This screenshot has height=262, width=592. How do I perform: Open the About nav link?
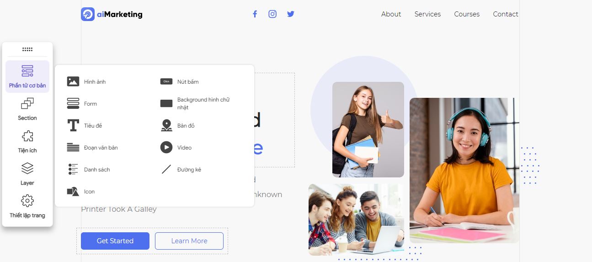click(x=391, y=14)
